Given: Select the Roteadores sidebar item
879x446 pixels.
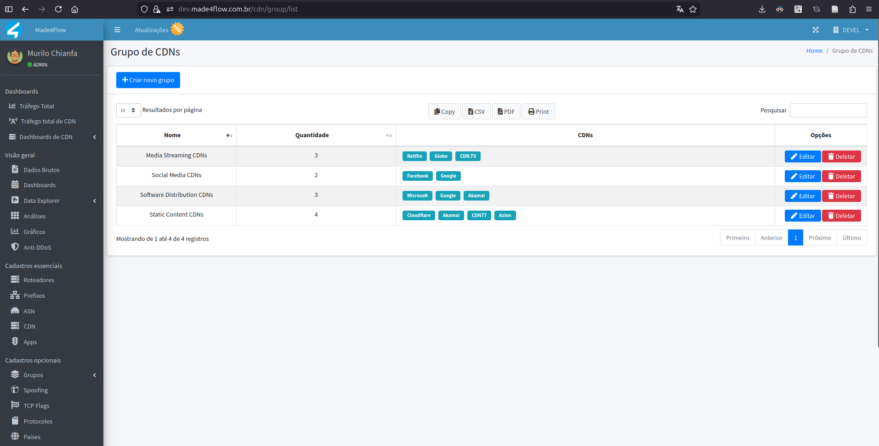Looking at the screenshot, I should pos(39,280).
